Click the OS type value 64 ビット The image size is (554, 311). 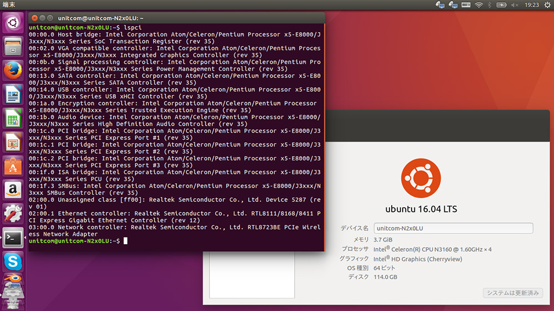coord(384,268)
